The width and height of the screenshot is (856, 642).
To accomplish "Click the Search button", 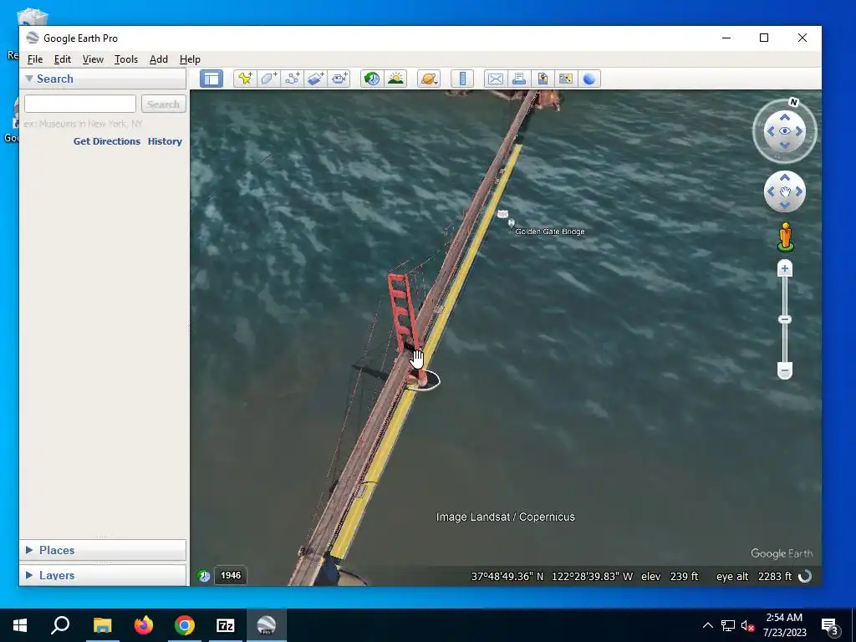I will coord(163,104).
